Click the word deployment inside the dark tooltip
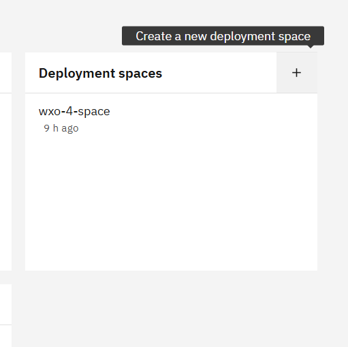 pos(242,37)
